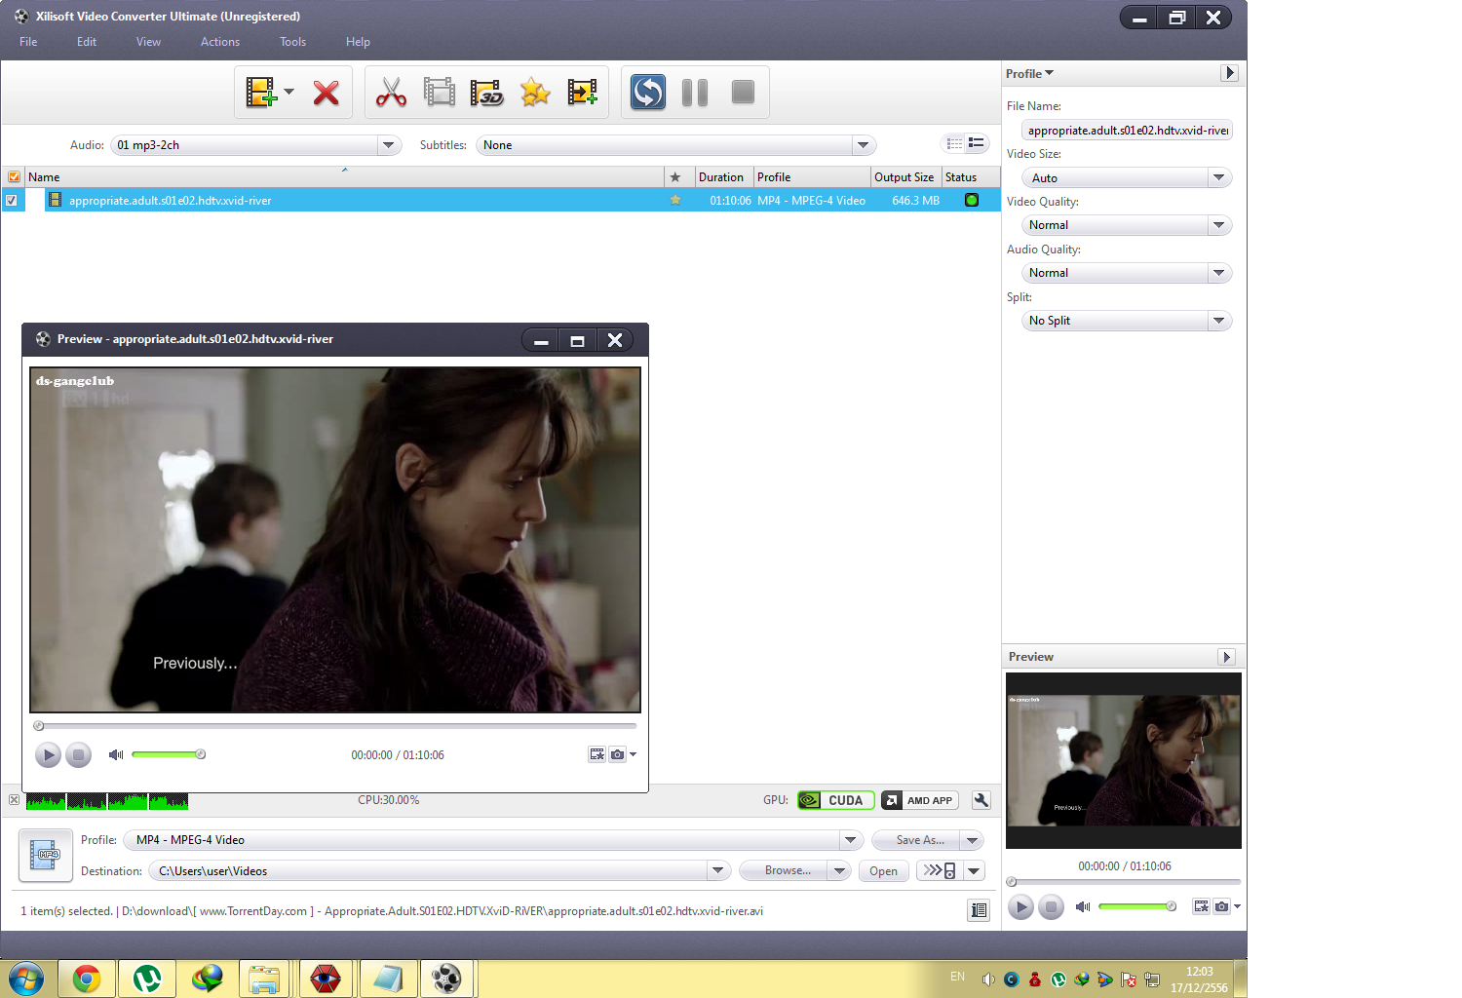Open the Help menu
The width and height of the screenshot is (1462, 998).
pos(358,42)
